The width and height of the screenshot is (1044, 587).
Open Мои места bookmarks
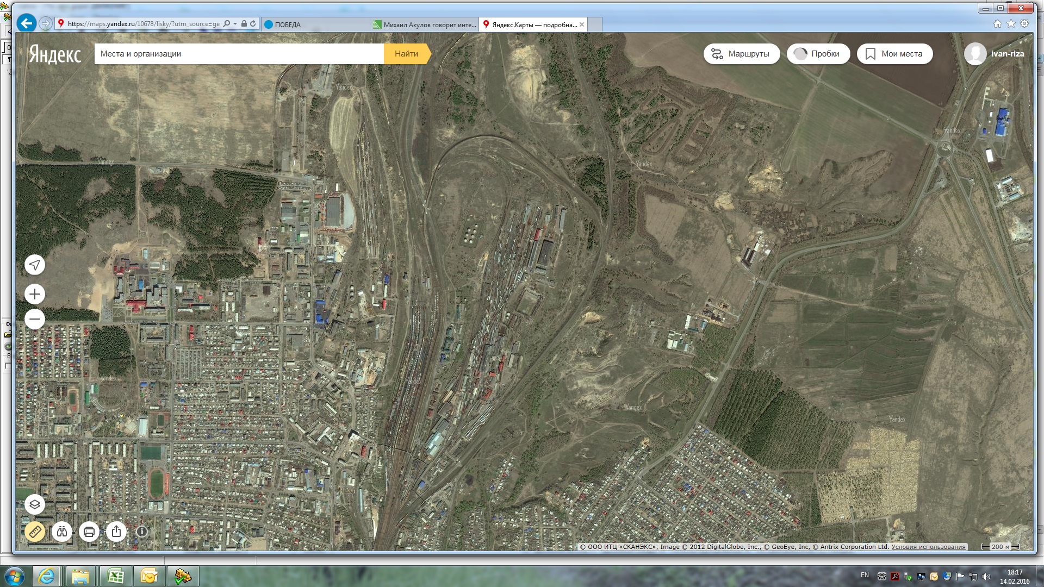coord(894,54)
